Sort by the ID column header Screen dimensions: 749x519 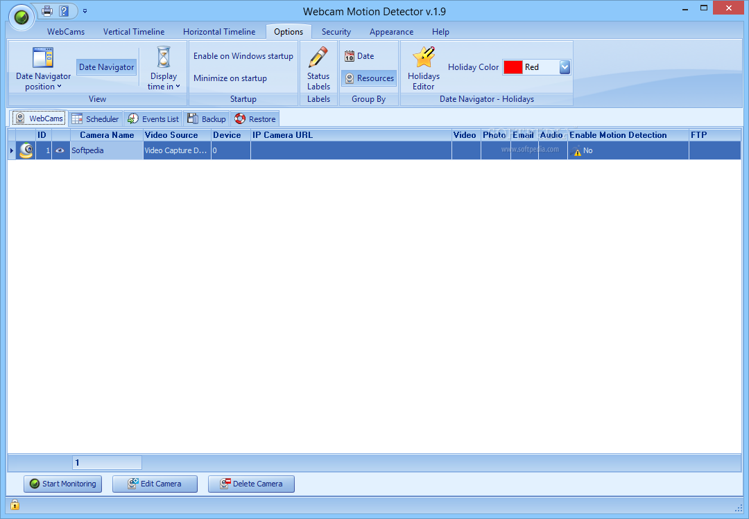point(44,135)
